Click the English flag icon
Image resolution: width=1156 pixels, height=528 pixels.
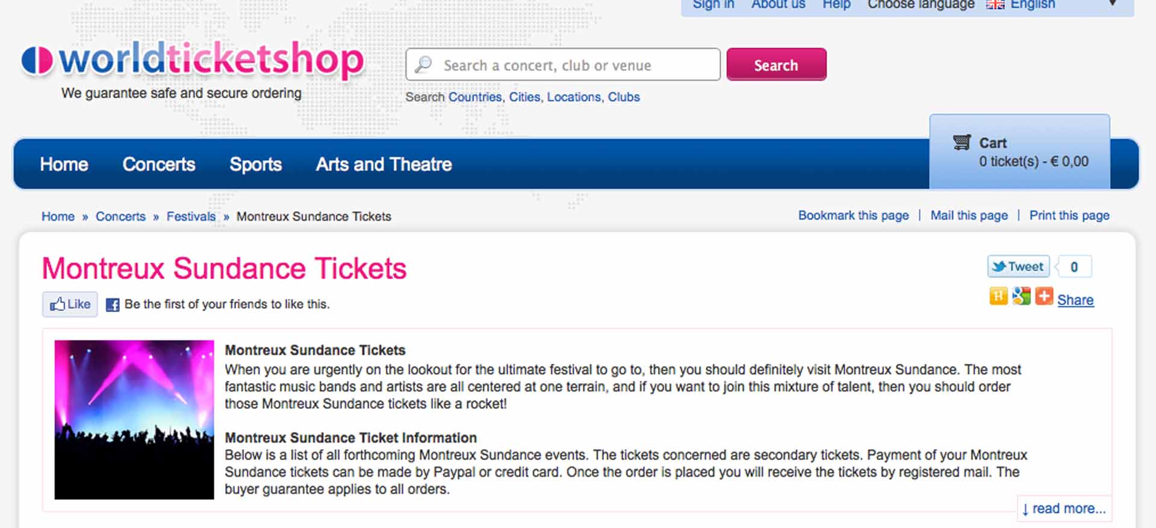(x=995, y=5)
